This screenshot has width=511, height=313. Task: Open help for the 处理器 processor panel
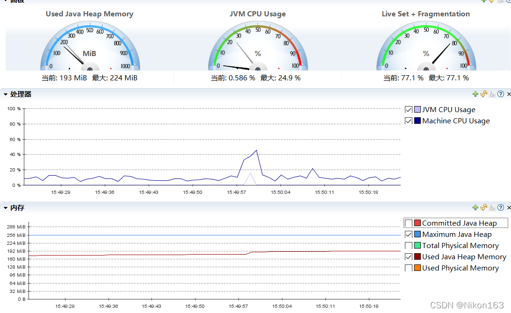tap(500, 94)
